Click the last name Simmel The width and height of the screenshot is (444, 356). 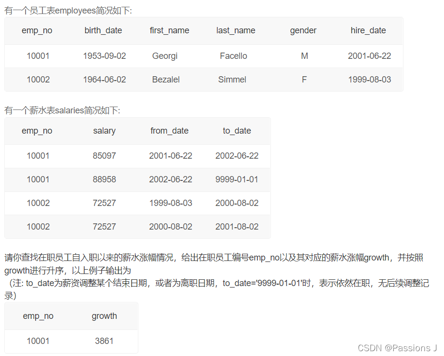click(232, 80)
